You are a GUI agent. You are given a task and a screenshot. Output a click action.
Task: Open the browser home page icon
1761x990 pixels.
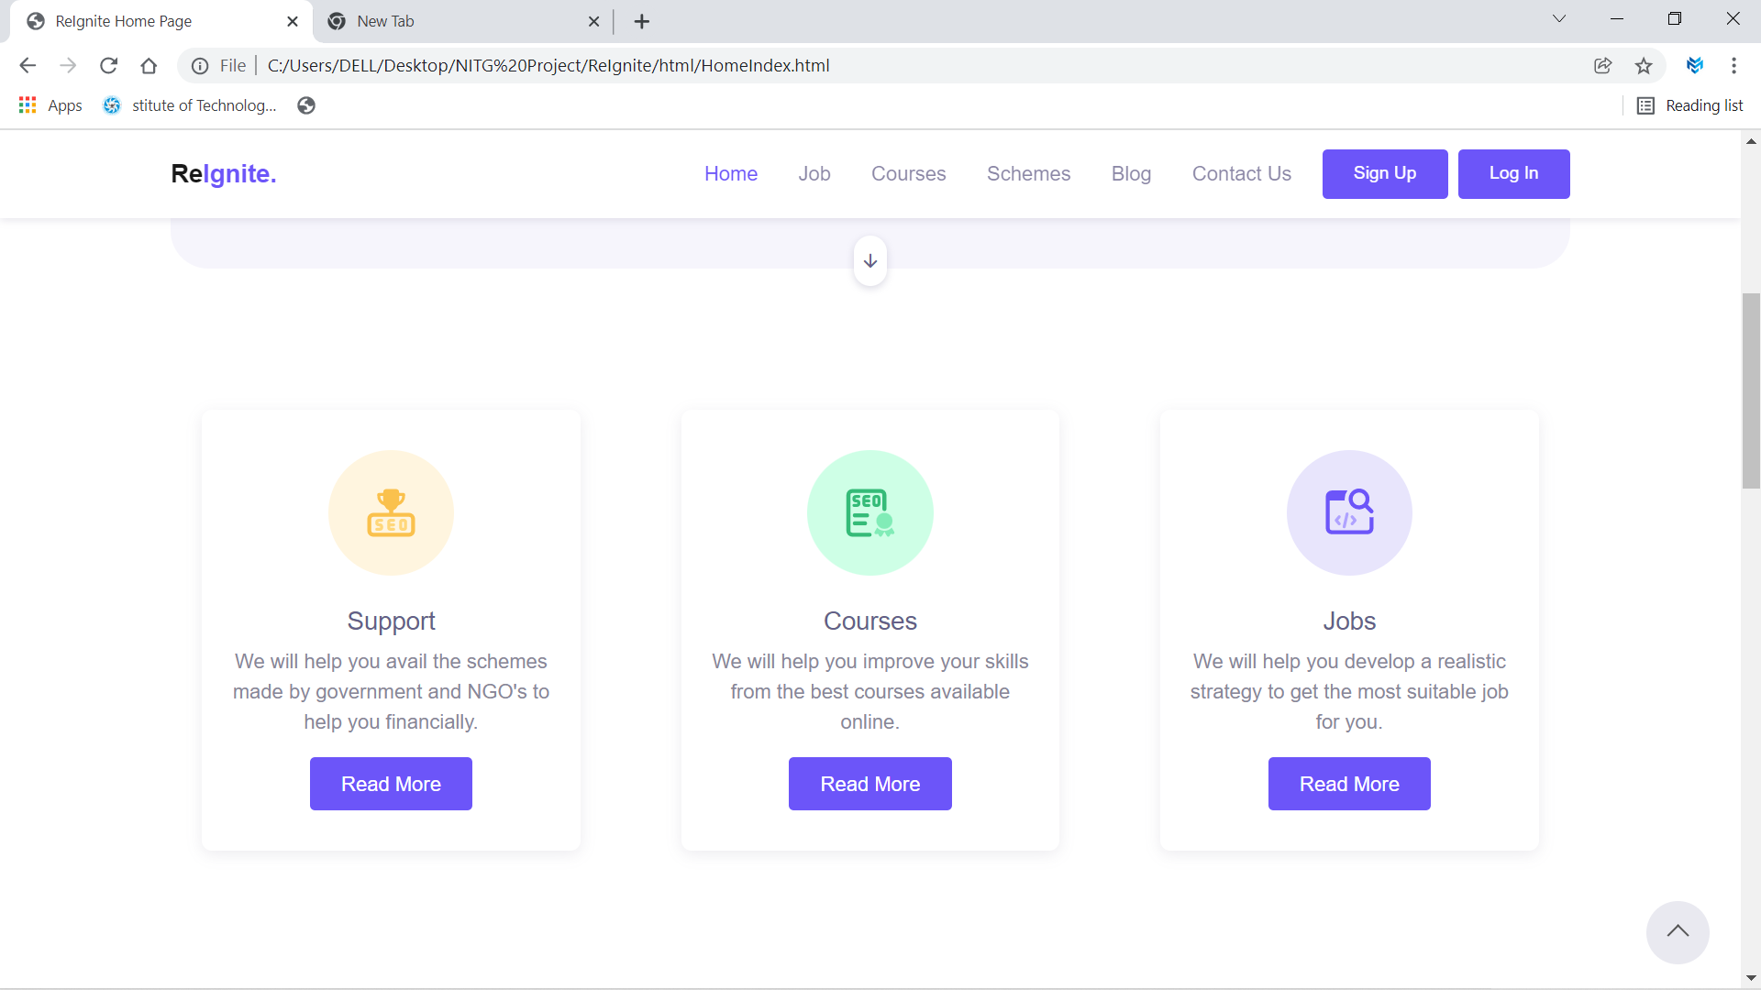(149, 66)
